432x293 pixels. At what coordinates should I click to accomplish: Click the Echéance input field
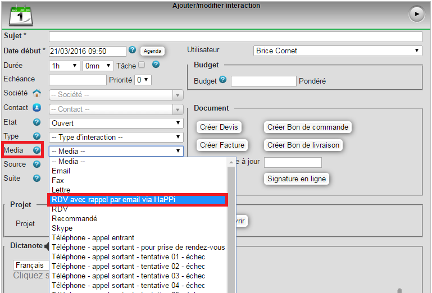tap(78, 80)
